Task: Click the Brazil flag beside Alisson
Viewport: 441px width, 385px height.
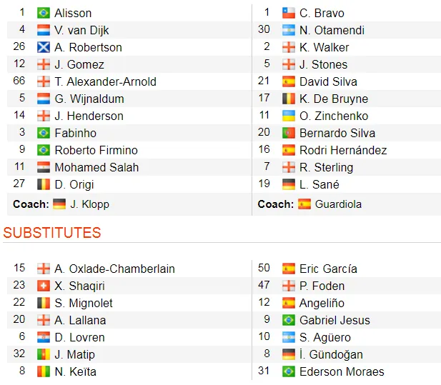Action: tap(43, 13)
